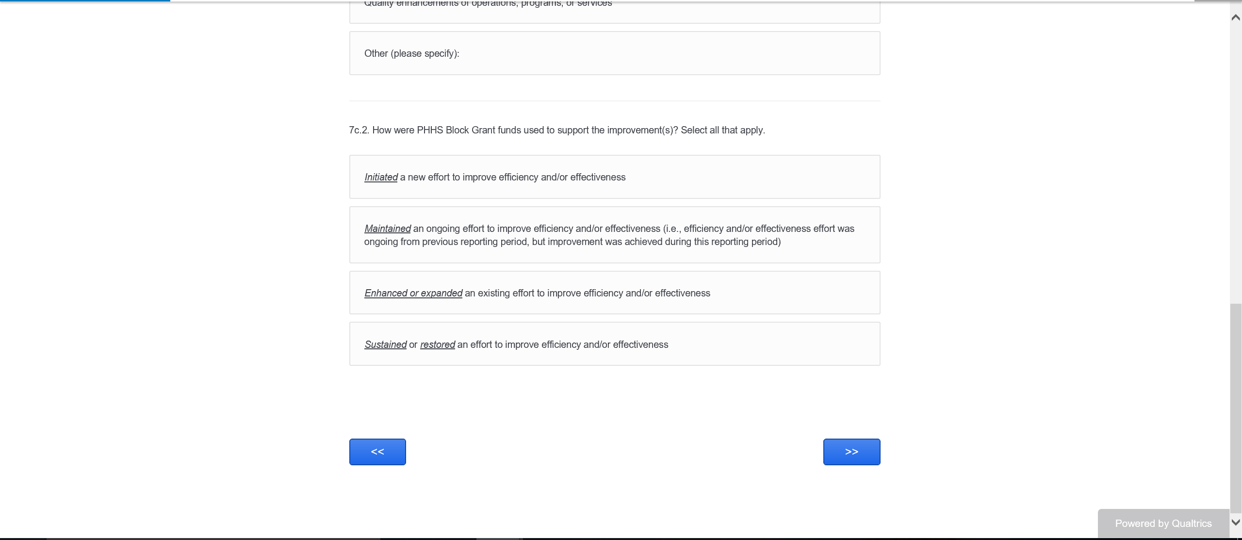Click the underlined word 'restored'

[x=437, y=344]
